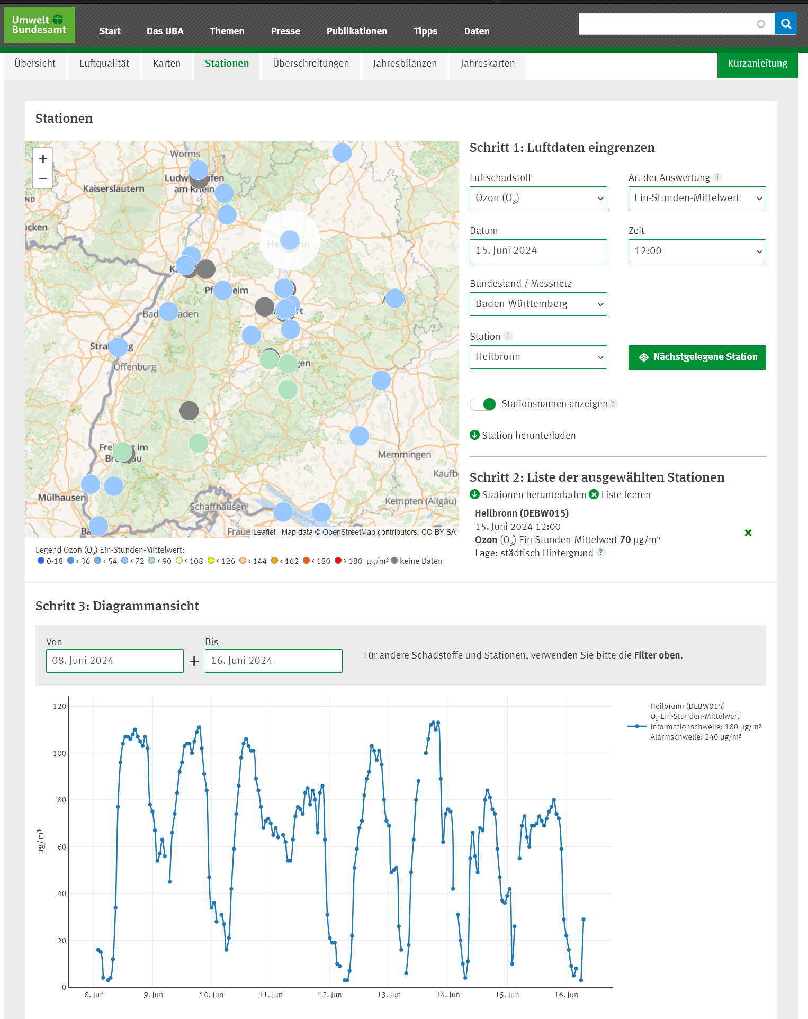Click the plus icon between date fields
This screenshot has height=1019, width=808.
[x=194, y=661]
